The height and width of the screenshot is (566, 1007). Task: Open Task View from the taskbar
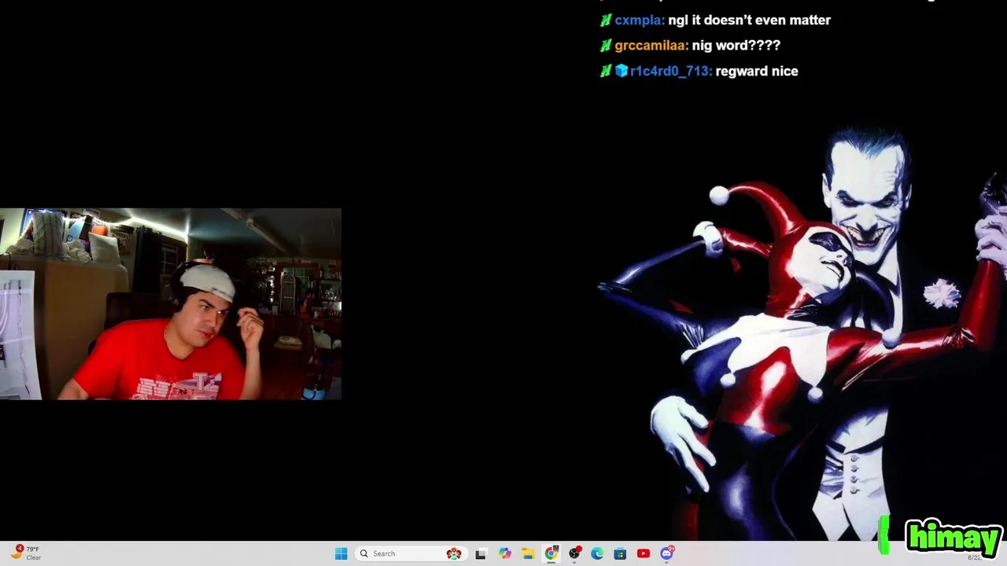click(481, 553)
